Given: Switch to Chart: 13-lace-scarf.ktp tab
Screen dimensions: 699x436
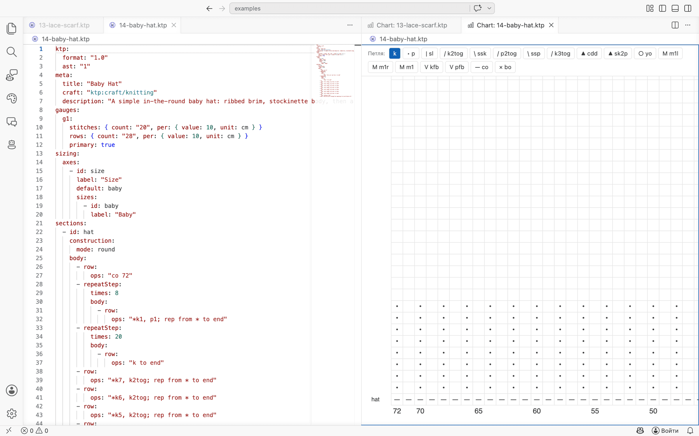Looking at the screenshot, I should pos(412,25).
